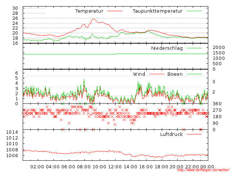Image resolution: width=231 pixels, height=173 pixels.
Task: Click the 22 temperature axis value
Action: (x=15, y=28)
